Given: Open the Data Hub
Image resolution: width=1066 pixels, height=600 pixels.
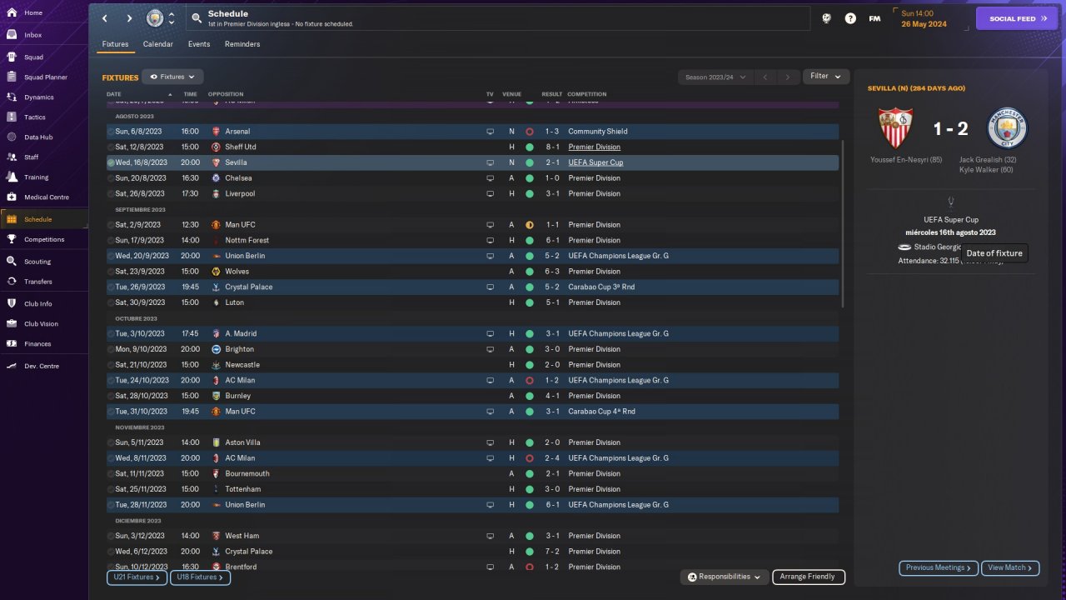Looking at the screenshot, I should (44, 137).
